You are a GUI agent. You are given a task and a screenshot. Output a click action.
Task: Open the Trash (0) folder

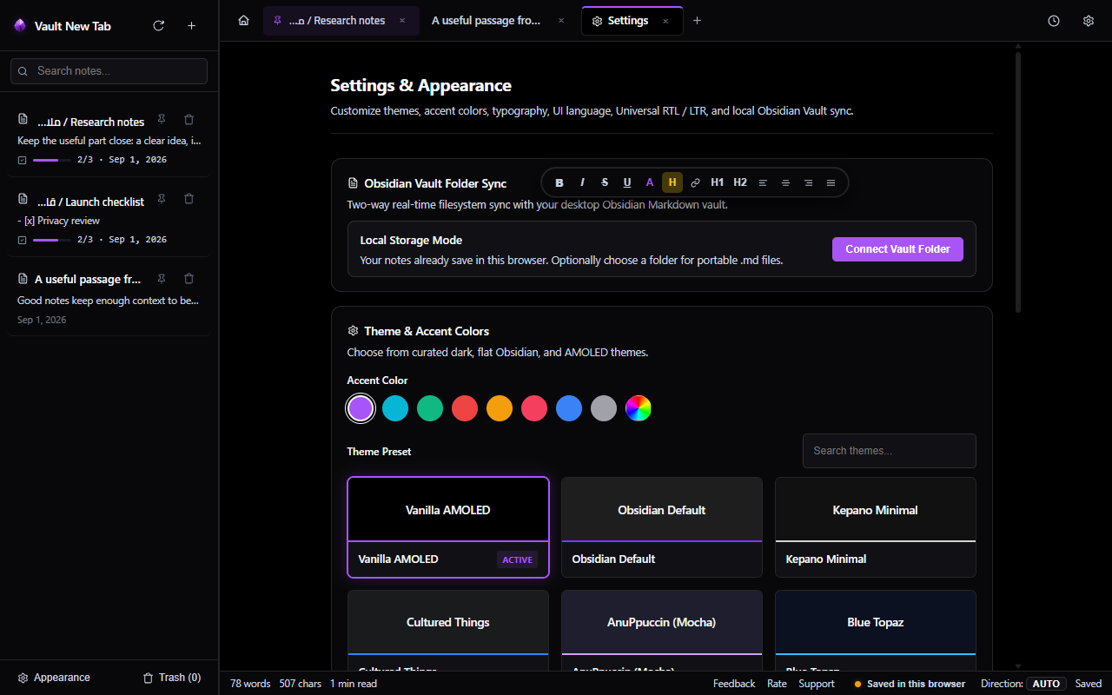click(x=172, y=678)
